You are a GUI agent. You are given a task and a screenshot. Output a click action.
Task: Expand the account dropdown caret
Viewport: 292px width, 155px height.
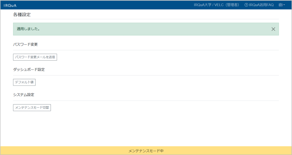pyautogui.click(x=284, y=5)
